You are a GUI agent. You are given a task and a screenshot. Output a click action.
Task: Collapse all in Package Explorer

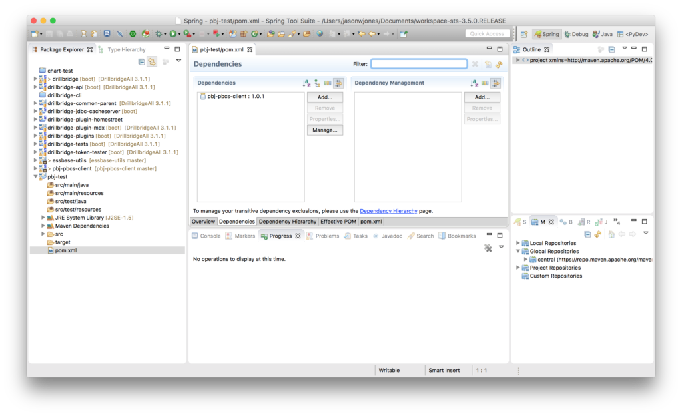141,61
